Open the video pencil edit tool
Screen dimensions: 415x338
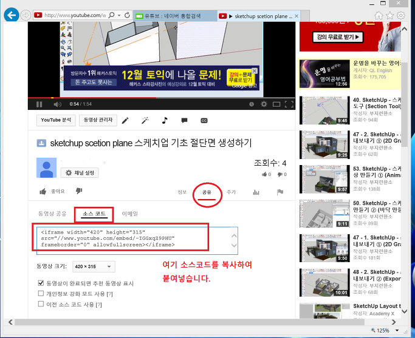[125, 121]
